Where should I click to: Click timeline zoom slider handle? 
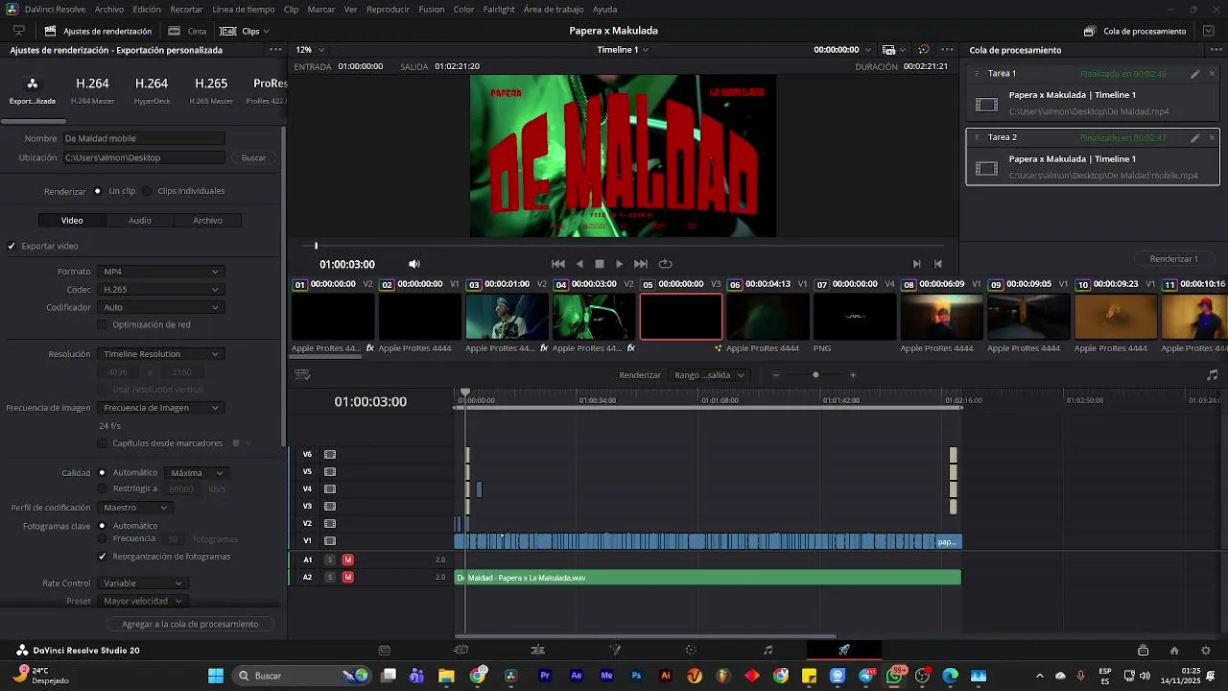coord(815,375)
